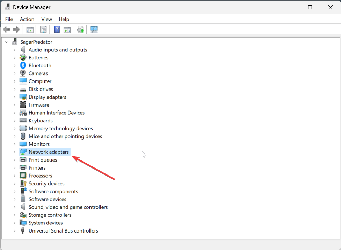Select Audio inputs and outputs row

pyautogui.click(x=58, y=50)
